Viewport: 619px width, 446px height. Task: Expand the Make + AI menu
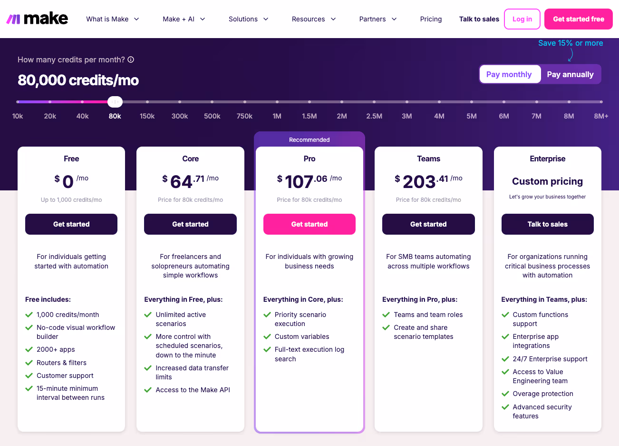184,19
